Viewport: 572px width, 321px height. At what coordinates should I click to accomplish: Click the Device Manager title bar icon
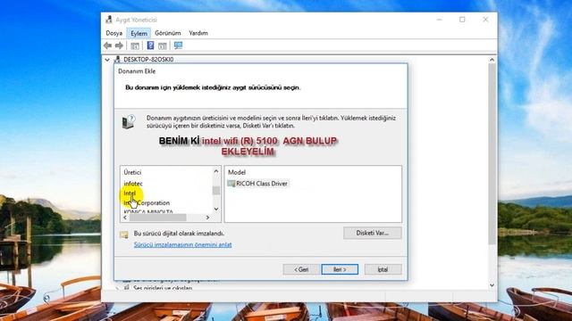(x=109, y=20)
